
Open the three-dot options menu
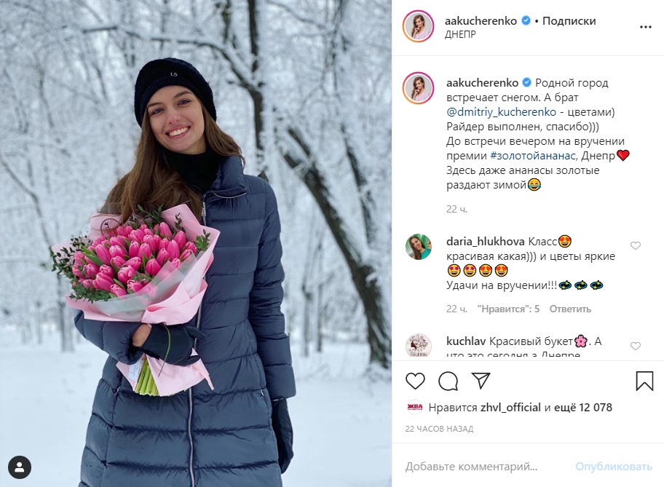click(645, 27)
